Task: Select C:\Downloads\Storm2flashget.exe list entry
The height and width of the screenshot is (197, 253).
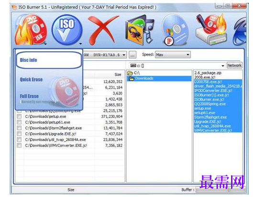Action: (x=54, y=128)
